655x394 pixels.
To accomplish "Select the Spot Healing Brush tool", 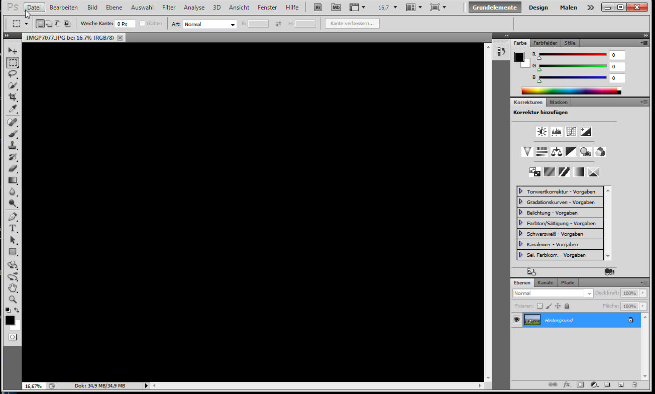I will (13, 122).
